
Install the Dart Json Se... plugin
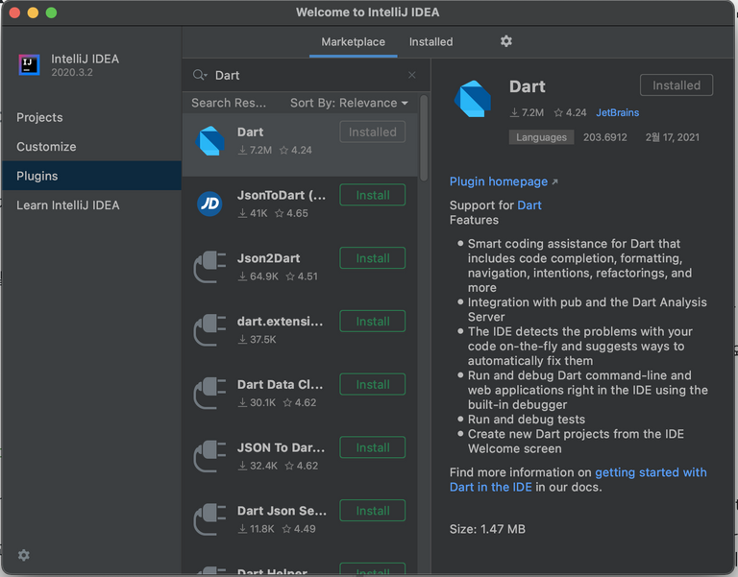[372, 511]
